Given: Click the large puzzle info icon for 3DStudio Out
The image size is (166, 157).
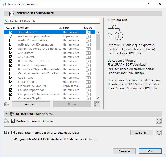Looking at the screenshot, I should coord(115,33).
